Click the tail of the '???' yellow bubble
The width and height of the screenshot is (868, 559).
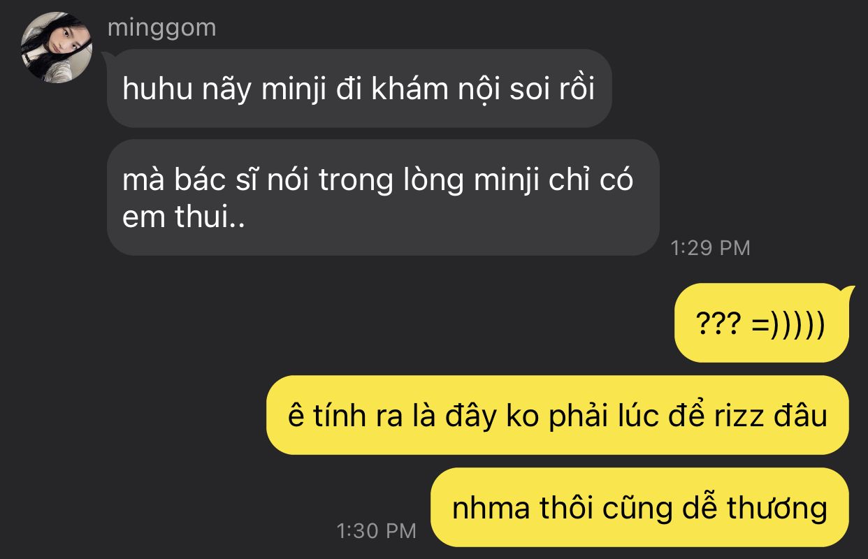(849, 291)
